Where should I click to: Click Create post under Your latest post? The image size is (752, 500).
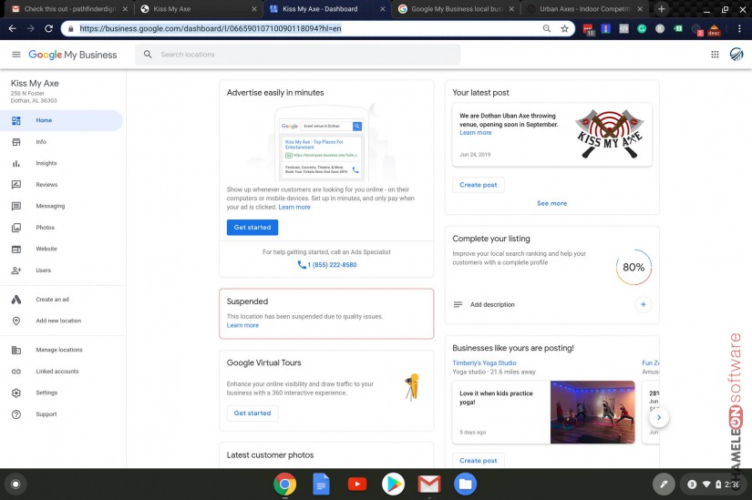(479, 185)
